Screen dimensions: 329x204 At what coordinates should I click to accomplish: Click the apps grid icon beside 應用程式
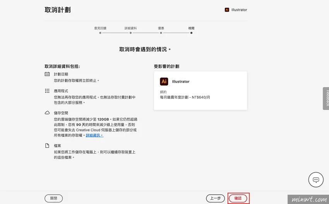pyautogui.click(x=47, y=91)
